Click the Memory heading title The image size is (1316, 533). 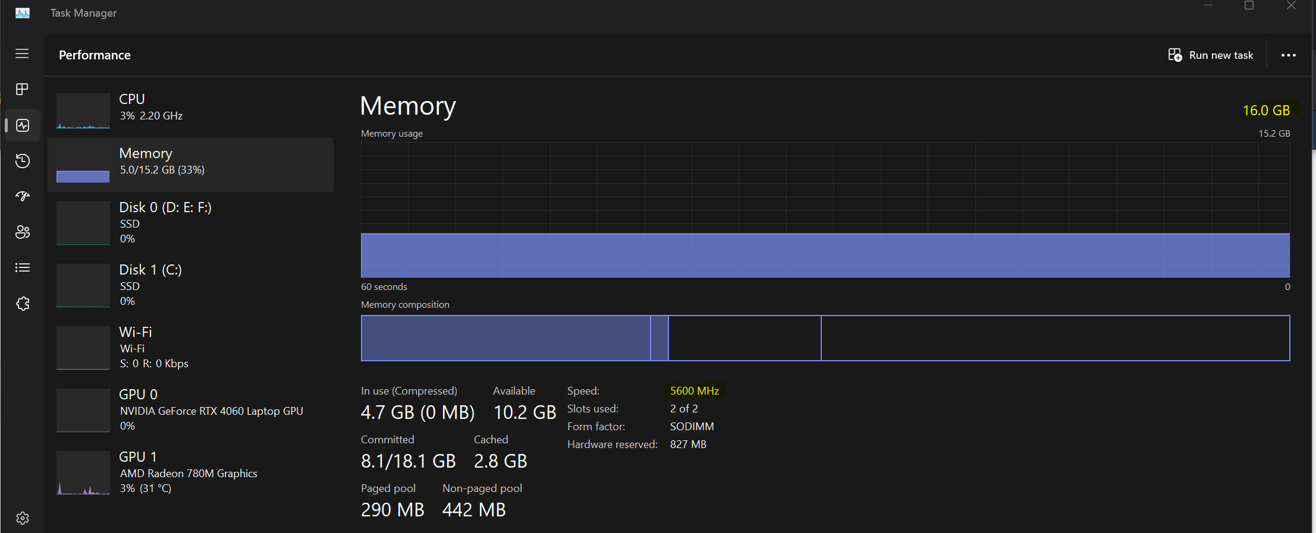tap(408, 106)
